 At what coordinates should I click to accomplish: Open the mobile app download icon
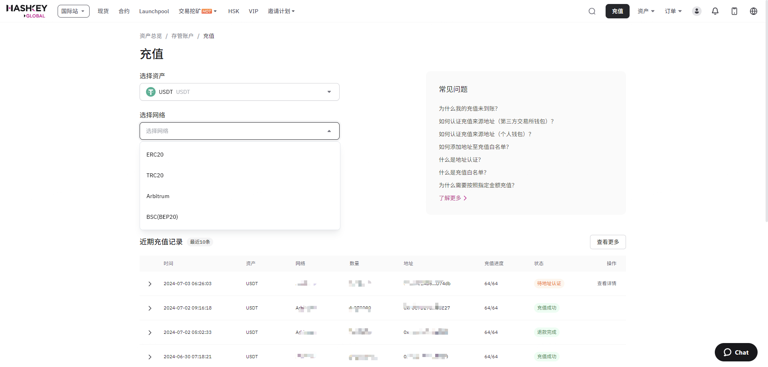point(734,11)
